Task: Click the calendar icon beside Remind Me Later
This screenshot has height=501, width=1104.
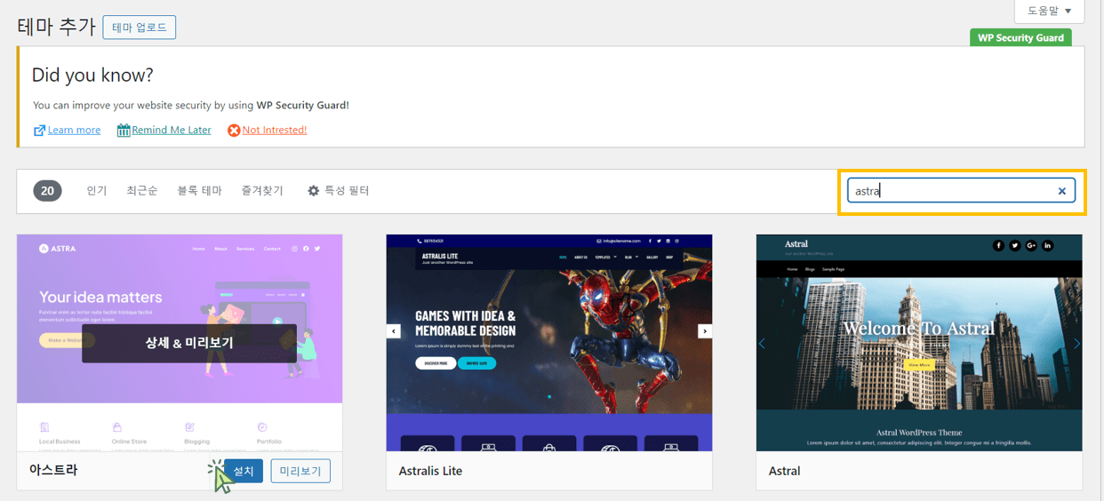Action: point(124,130)
